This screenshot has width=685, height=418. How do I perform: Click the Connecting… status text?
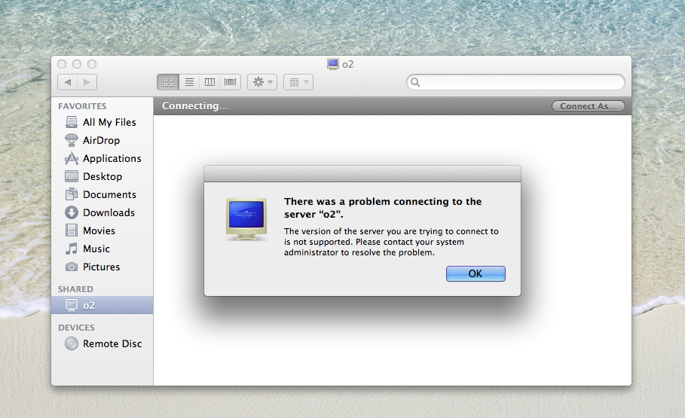pyautogui.click(x=195, y=106)
